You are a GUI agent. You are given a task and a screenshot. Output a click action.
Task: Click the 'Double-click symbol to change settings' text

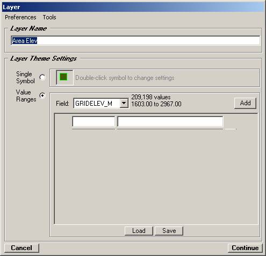click(125, 78)
